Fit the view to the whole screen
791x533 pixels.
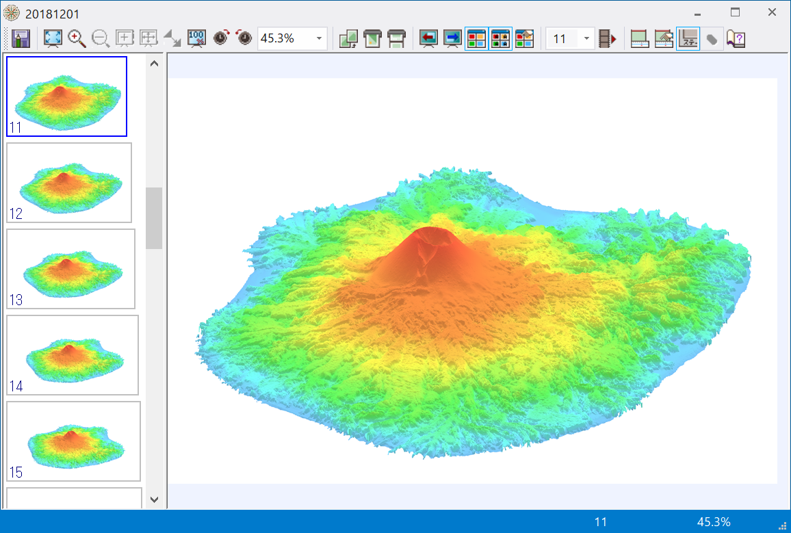click(x=53, y=39)
